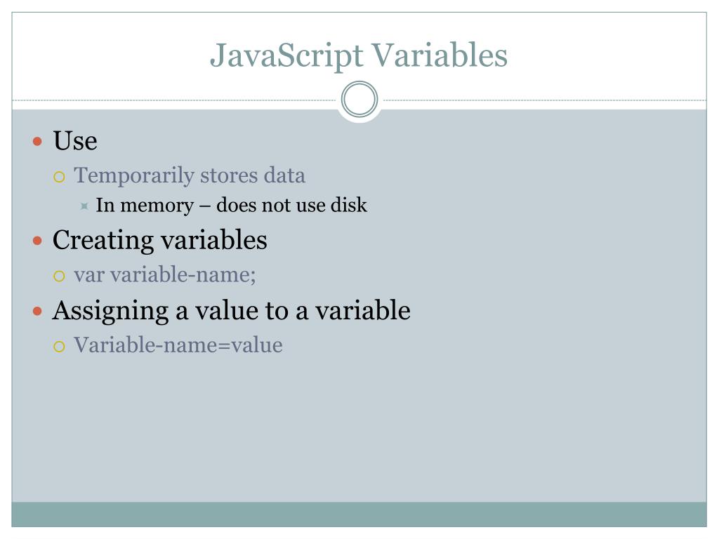Click the "var variable-name;" text
Viewport: 719px width, 539px height.
tap(165, 274)
